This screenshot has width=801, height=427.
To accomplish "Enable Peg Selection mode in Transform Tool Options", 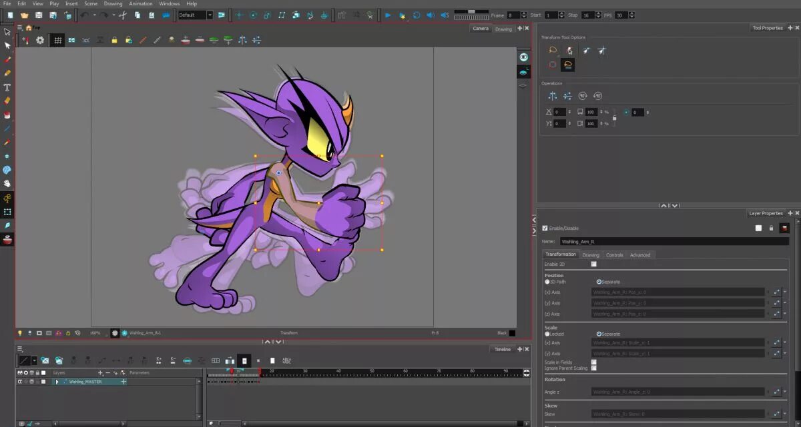I will [x=569, y=50].
